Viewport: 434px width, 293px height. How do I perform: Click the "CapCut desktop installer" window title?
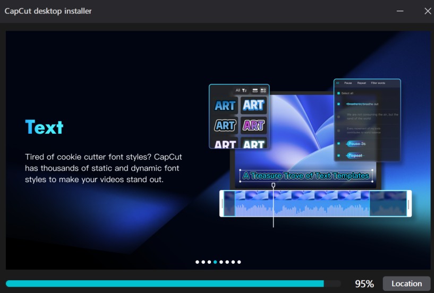pyautogui.click(x=48, y=11)
